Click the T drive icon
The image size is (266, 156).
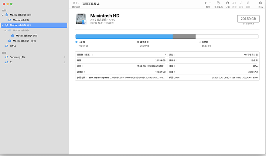pos(7,62)
